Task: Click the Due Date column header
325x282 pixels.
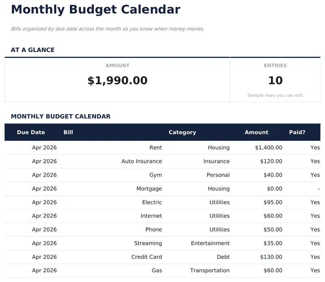Action: click(31, 132)
